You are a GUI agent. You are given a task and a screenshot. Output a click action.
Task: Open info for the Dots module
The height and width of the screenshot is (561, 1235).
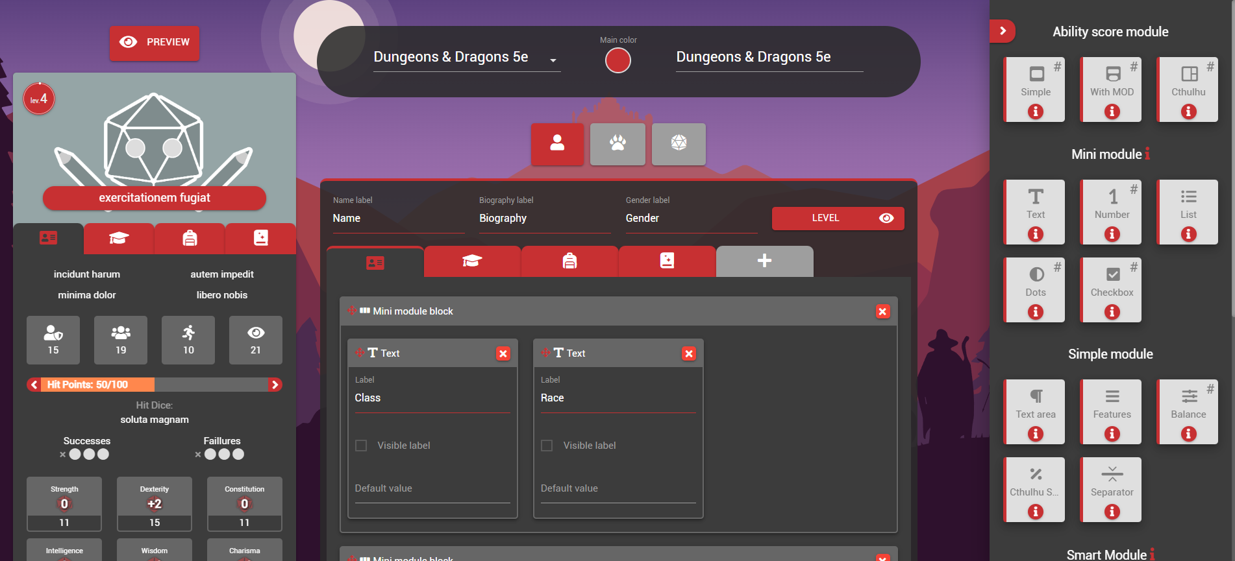click(x=1036, y=312)
